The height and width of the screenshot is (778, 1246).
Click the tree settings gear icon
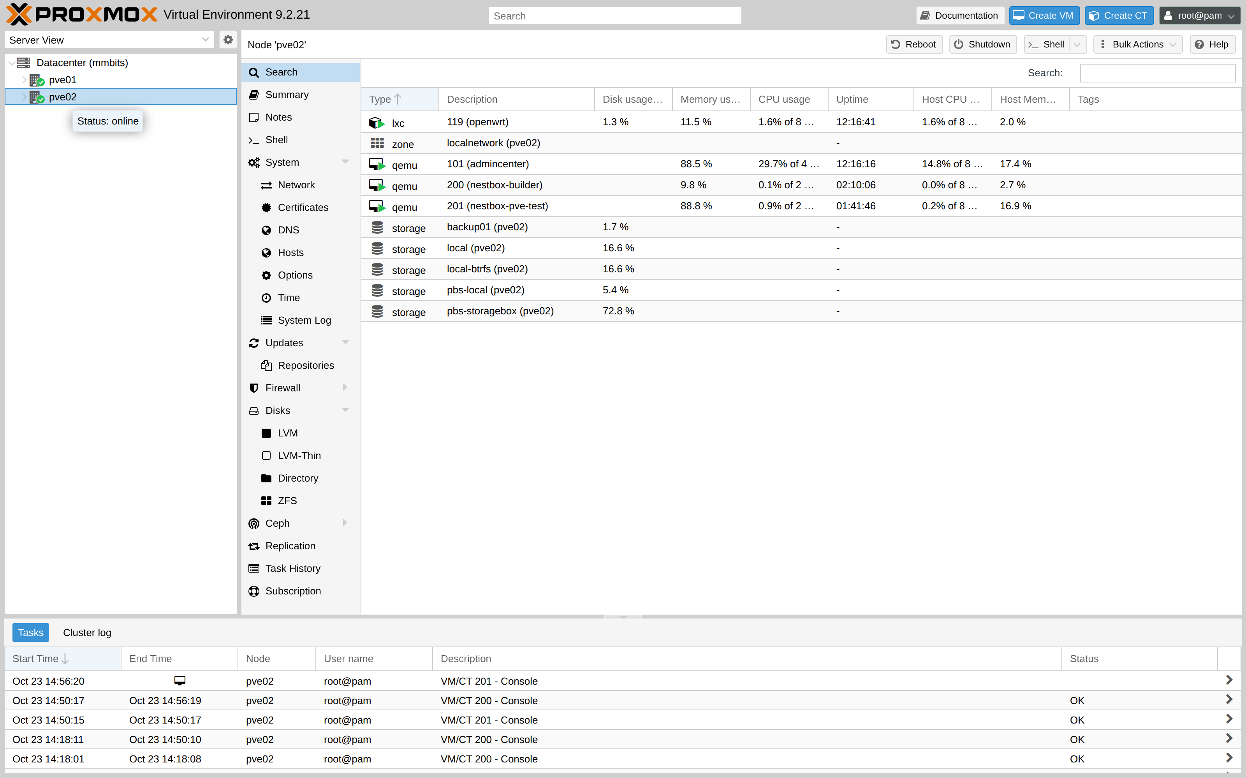pos(227,40)
